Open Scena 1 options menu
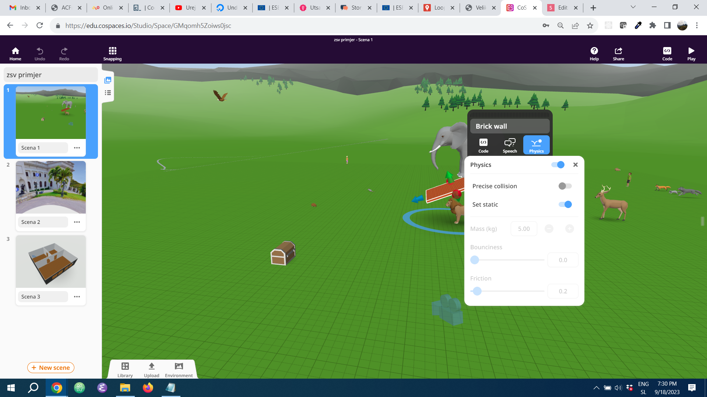Viewport: 707px width, 397px height. click(77, 148)
